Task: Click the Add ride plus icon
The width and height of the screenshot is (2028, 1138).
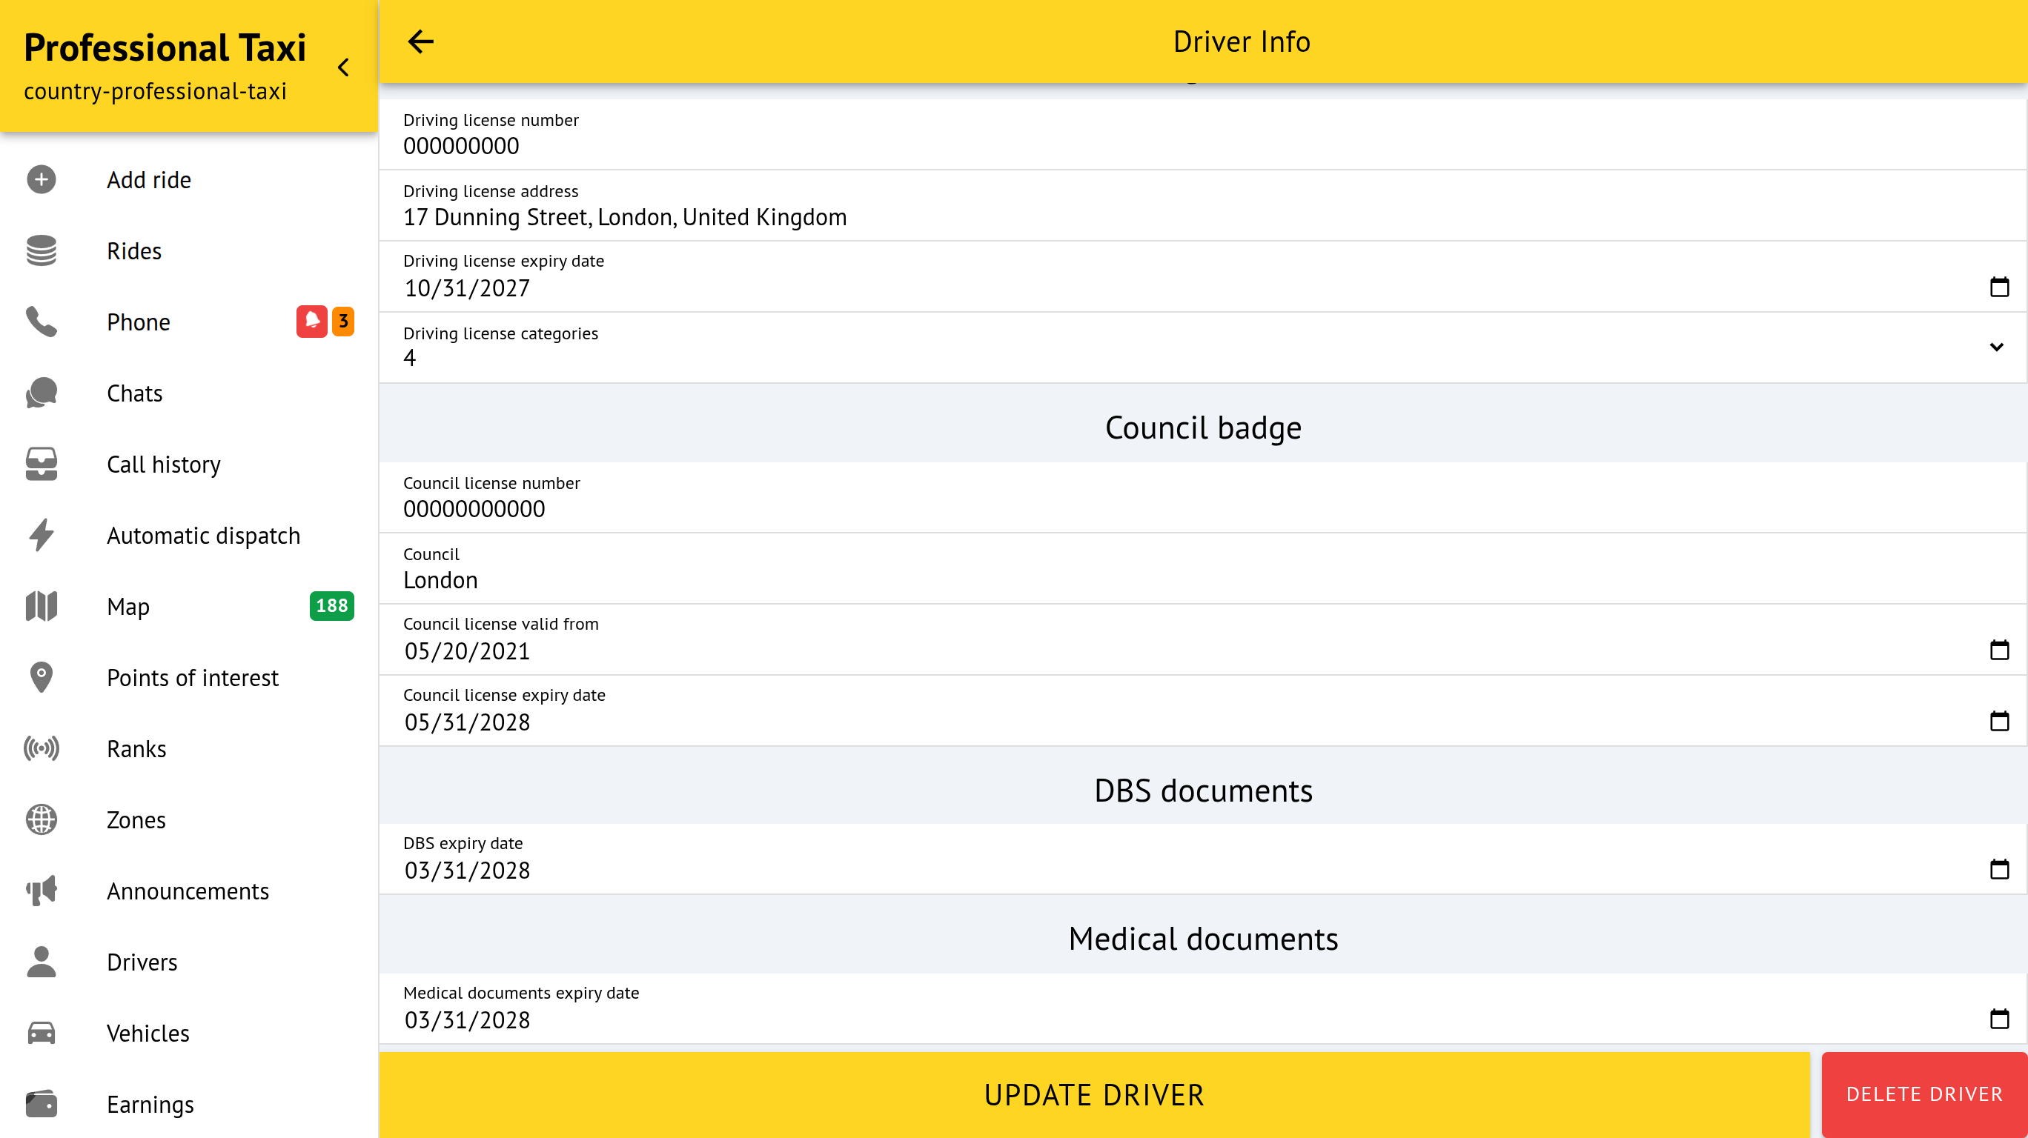Action: tap(41, 179)
